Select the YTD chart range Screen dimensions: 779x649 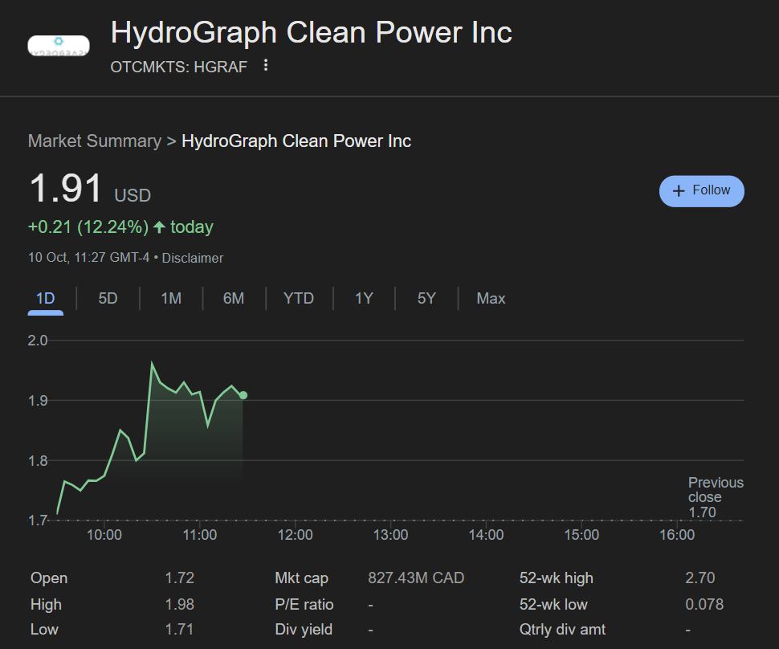299,298
